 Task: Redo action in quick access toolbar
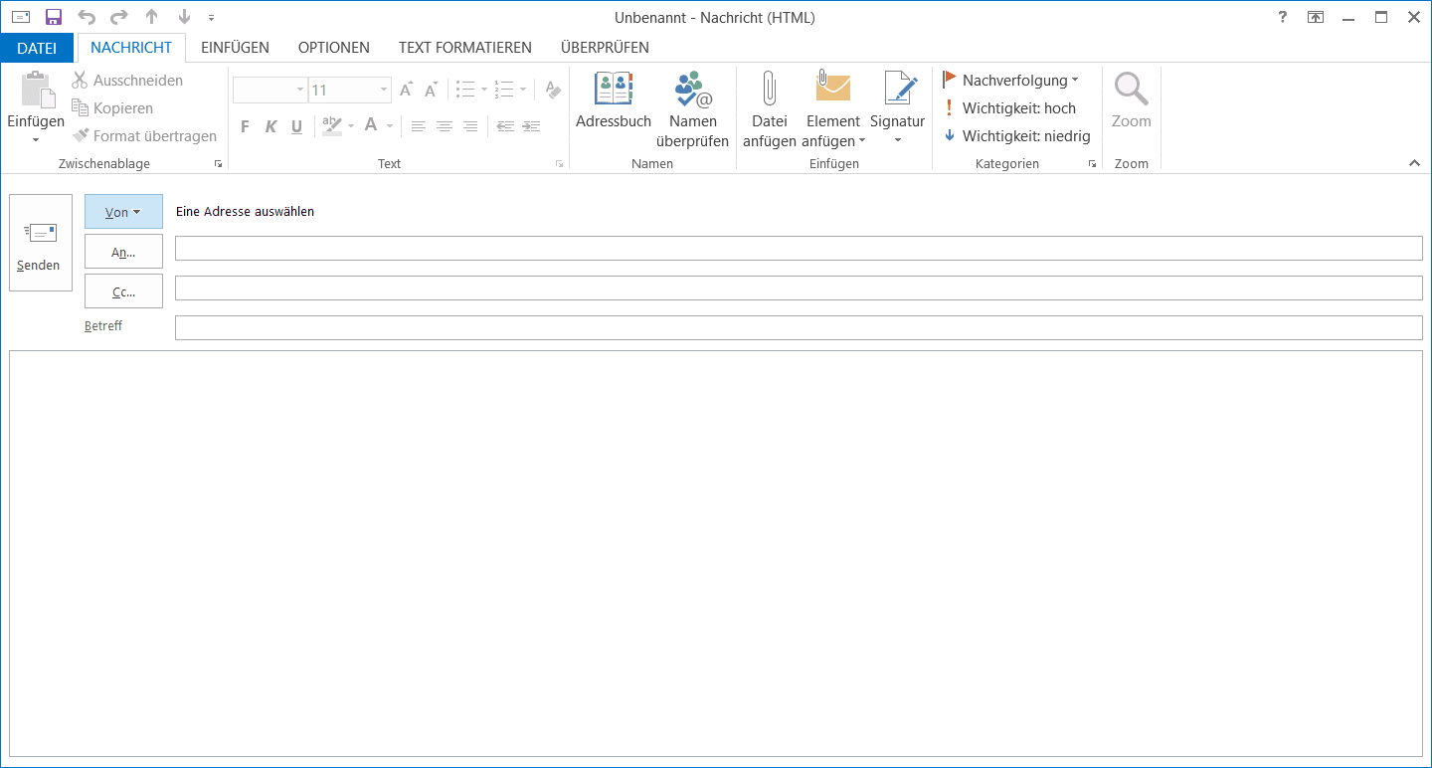pyautogui.click(x=119, y=17)
